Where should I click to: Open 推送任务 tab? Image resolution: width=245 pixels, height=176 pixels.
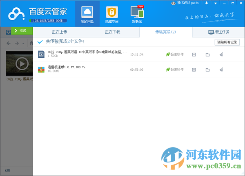click(219, 32)
